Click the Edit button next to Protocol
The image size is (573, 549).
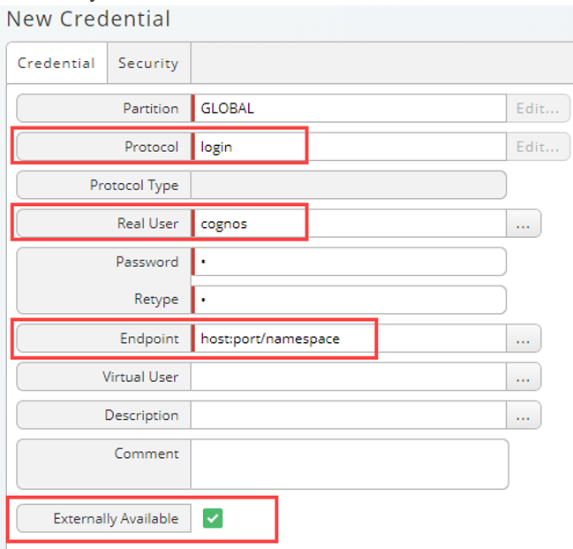(538, 147)
